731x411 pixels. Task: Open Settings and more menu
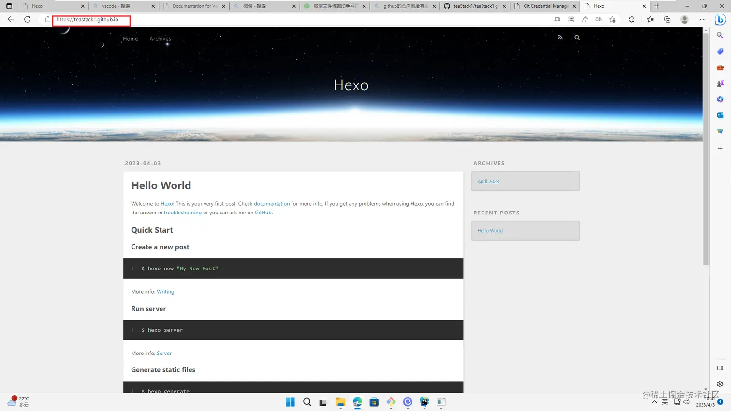[x=702, y=19]
